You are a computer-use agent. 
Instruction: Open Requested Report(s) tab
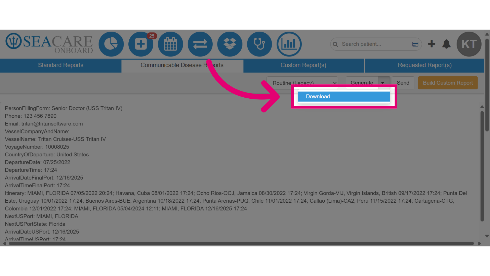[425, 65]
